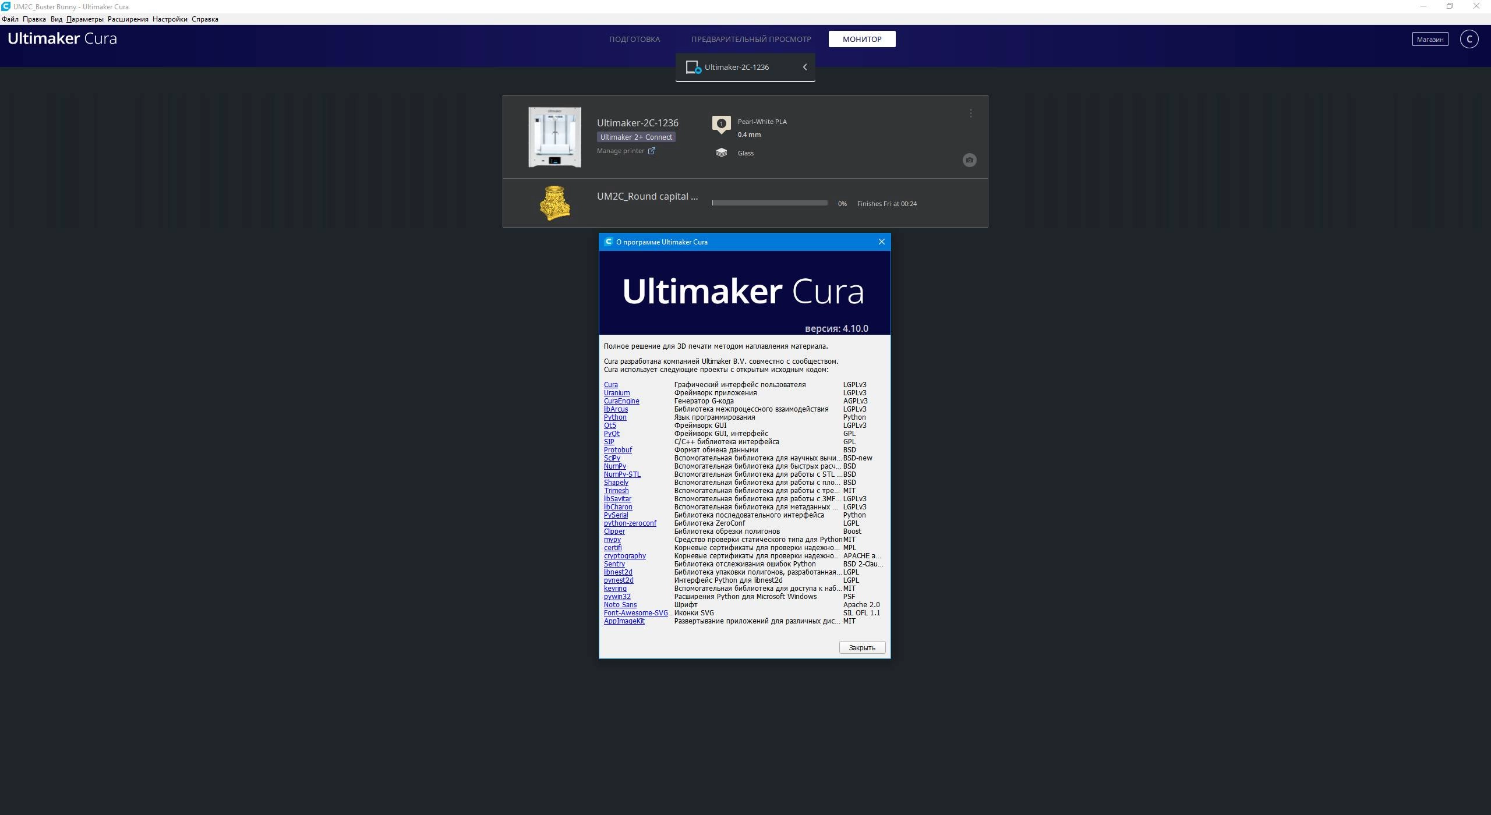Open the cryptography link
The image size is (1491, 815).
(x=624, y=556)
